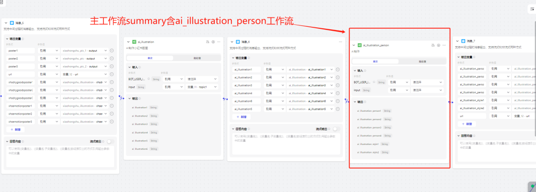The height and width of the screenshot is (192, 536).
Task: Open more options on ai_illustration_person node
Action: (x=444, y=45)
